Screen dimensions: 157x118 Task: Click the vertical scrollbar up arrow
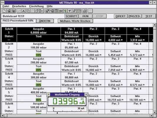point(155,25)
